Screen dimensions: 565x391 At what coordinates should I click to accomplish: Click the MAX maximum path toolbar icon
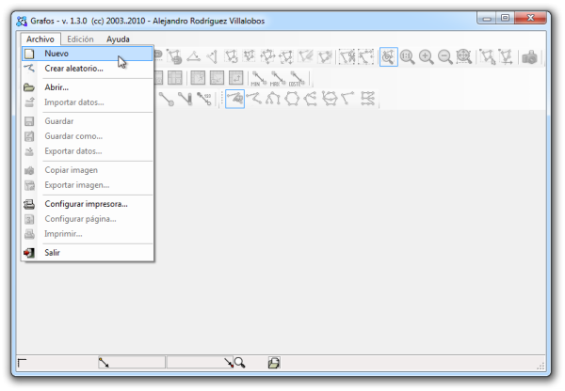(277, 78)
